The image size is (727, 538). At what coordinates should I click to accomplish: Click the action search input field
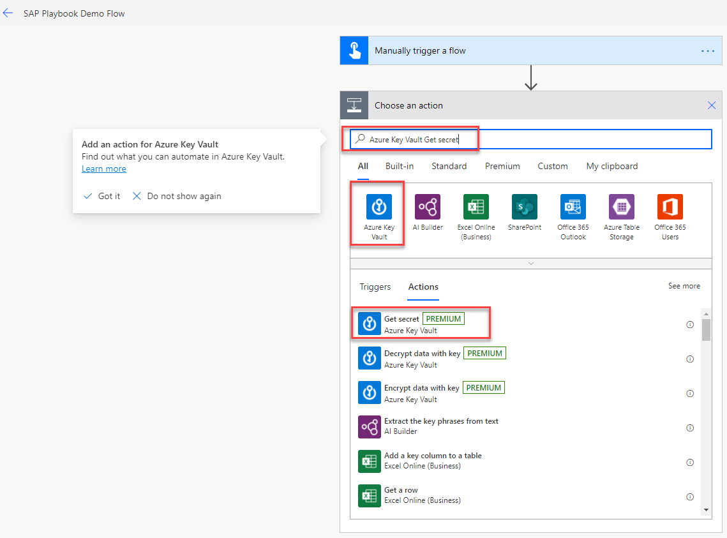point(531,139)
